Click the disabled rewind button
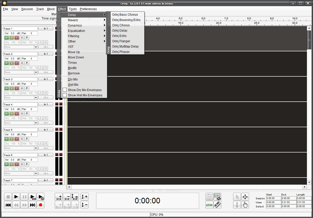The width and height of the screenshot is (313, 218). pos(16,205)
